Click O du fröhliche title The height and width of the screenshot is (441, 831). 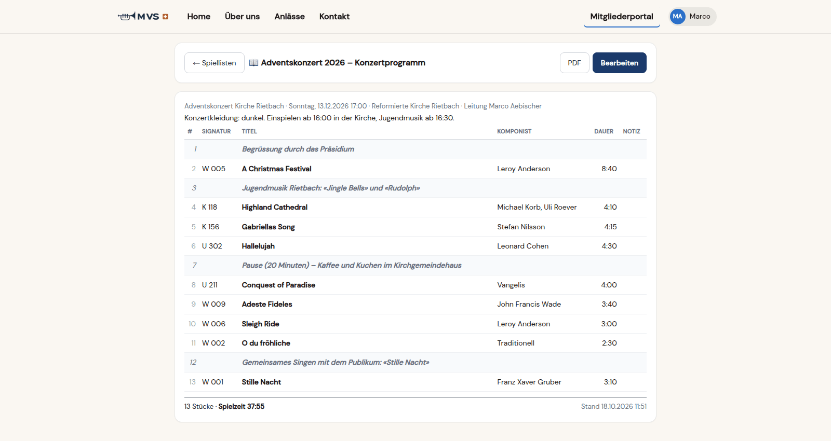coord(266,343)
